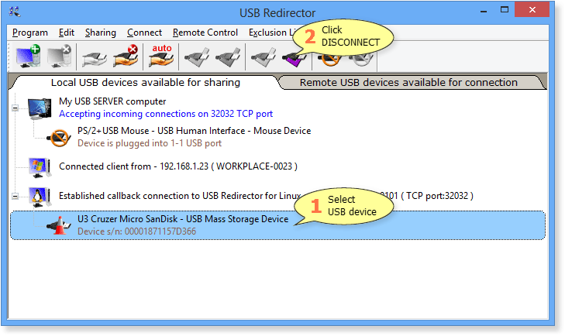The image size is (565, 336).
Task: Select the My USB SERVER computer icon
Action: (x=40, y=108)
